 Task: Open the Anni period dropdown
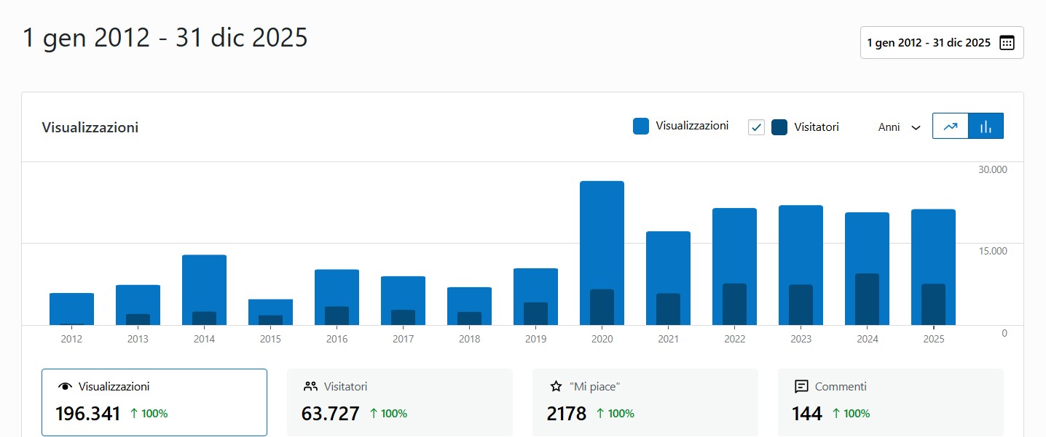click(x=899, y=127)
